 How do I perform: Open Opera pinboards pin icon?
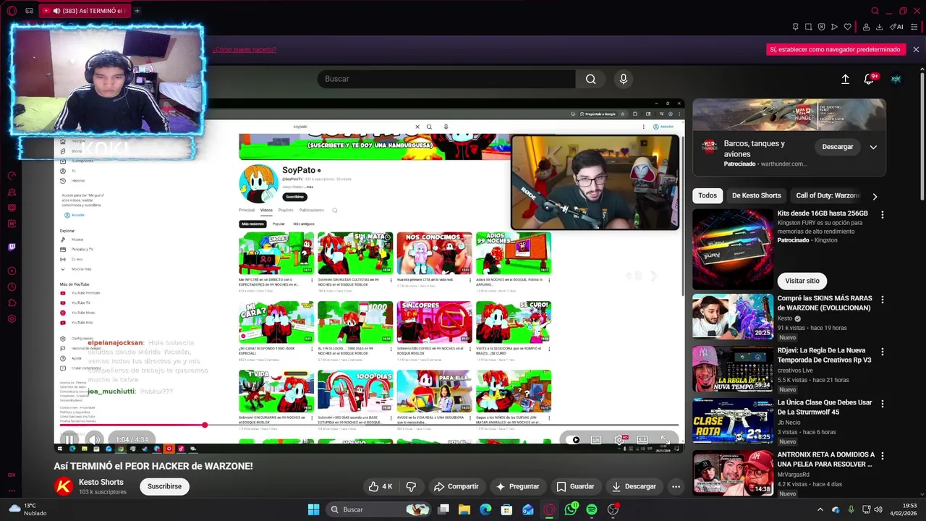[x=795, y=27]
